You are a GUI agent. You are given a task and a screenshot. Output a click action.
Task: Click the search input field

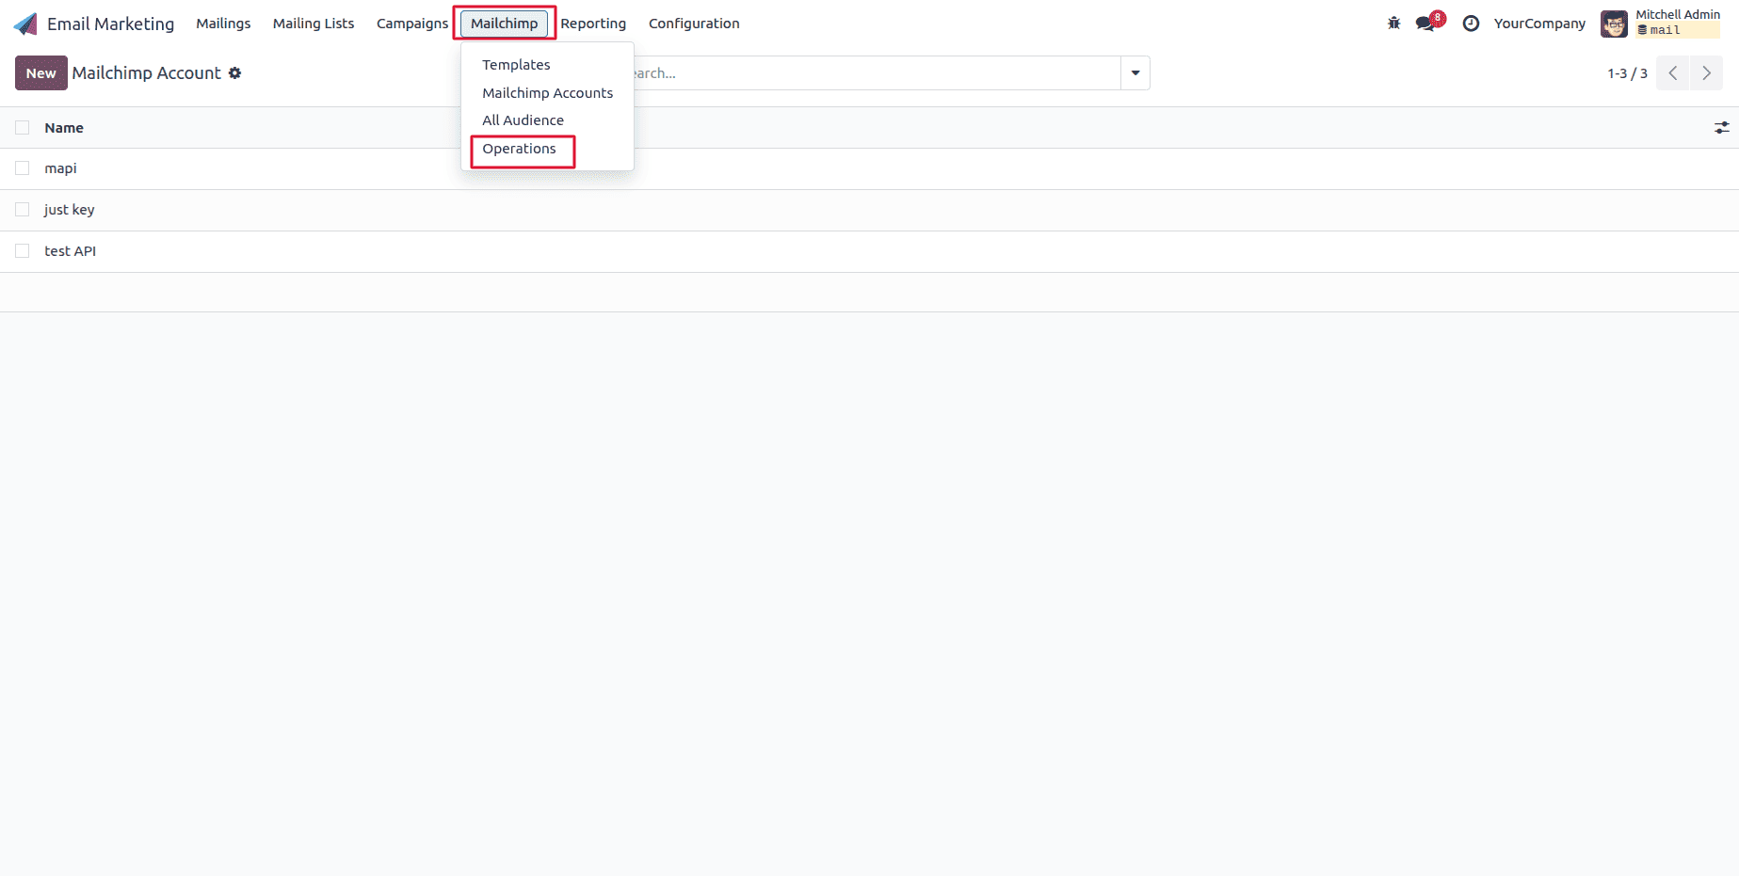pyautogui.click(x=876, y=73)
